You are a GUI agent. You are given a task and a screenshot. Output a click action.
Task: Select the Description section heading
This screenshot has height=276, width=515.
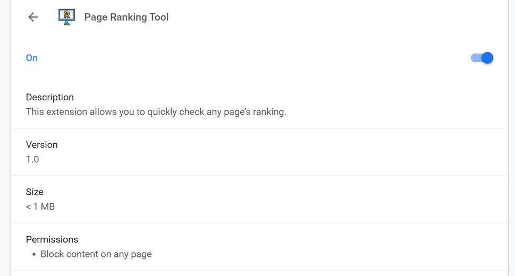click(50, 97)
